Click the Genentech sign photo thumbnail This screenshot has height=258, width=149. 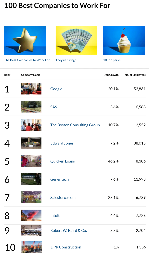point(31,179)
